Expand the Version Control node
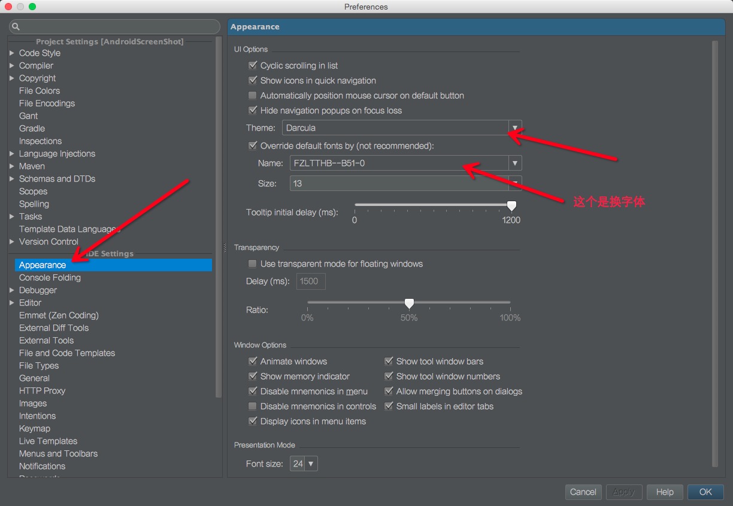This screenshot has width=733, height=506. click(x=12, y=242)
